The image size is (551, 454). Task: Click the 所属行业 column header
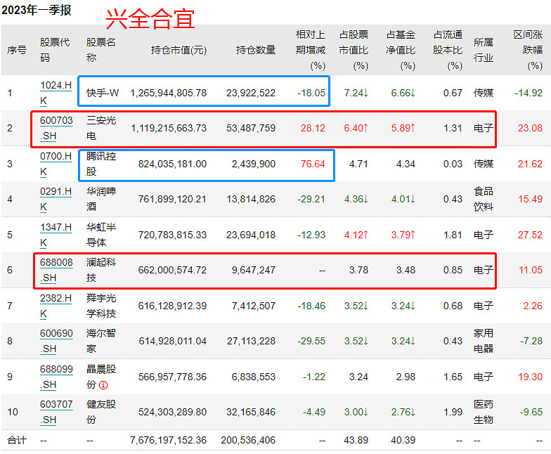(x=484, y=50)
